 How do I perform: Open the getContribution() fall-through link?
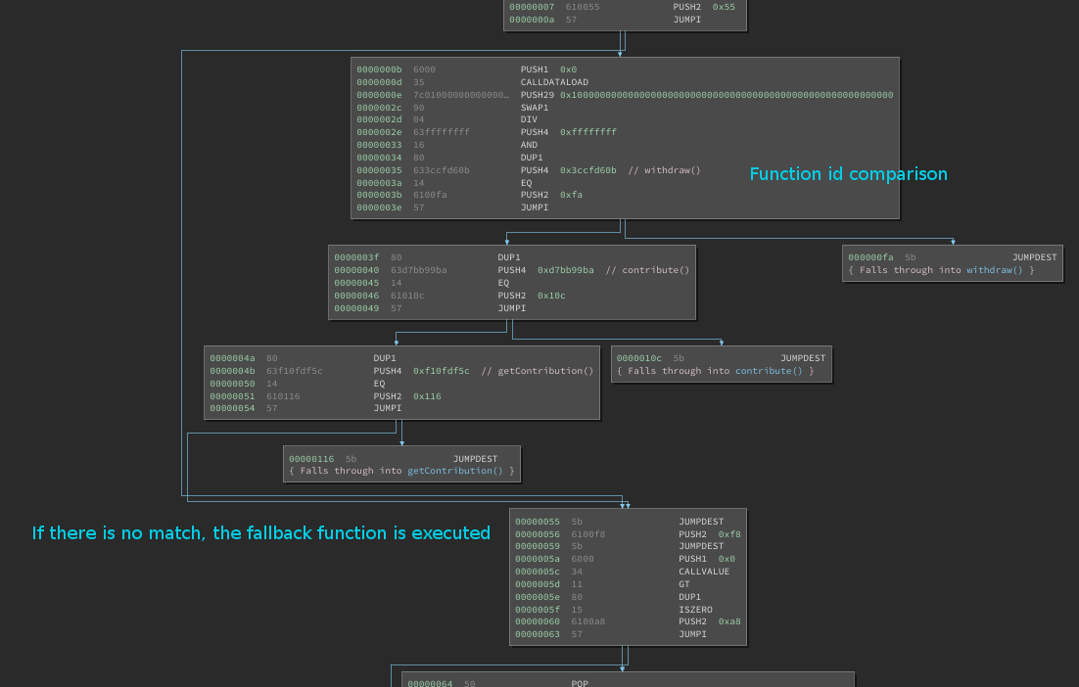point(455,471)
